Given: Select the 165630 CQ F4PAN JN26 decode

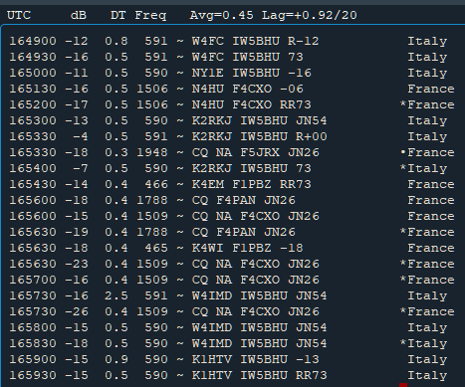Looking at the screenshot, I should (232, 232).
